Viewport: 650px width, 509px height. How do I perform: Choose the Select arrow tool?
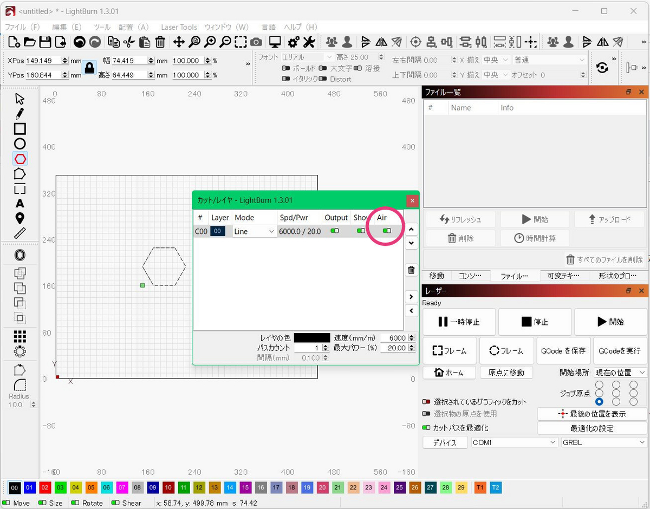(19, 99)
